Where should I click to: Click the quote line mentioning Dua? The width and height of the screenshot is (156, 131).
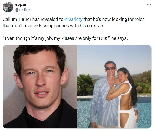click(65, 38)
